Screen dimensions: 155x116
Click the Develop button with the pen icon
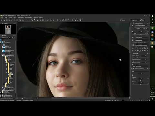[143, 20]
